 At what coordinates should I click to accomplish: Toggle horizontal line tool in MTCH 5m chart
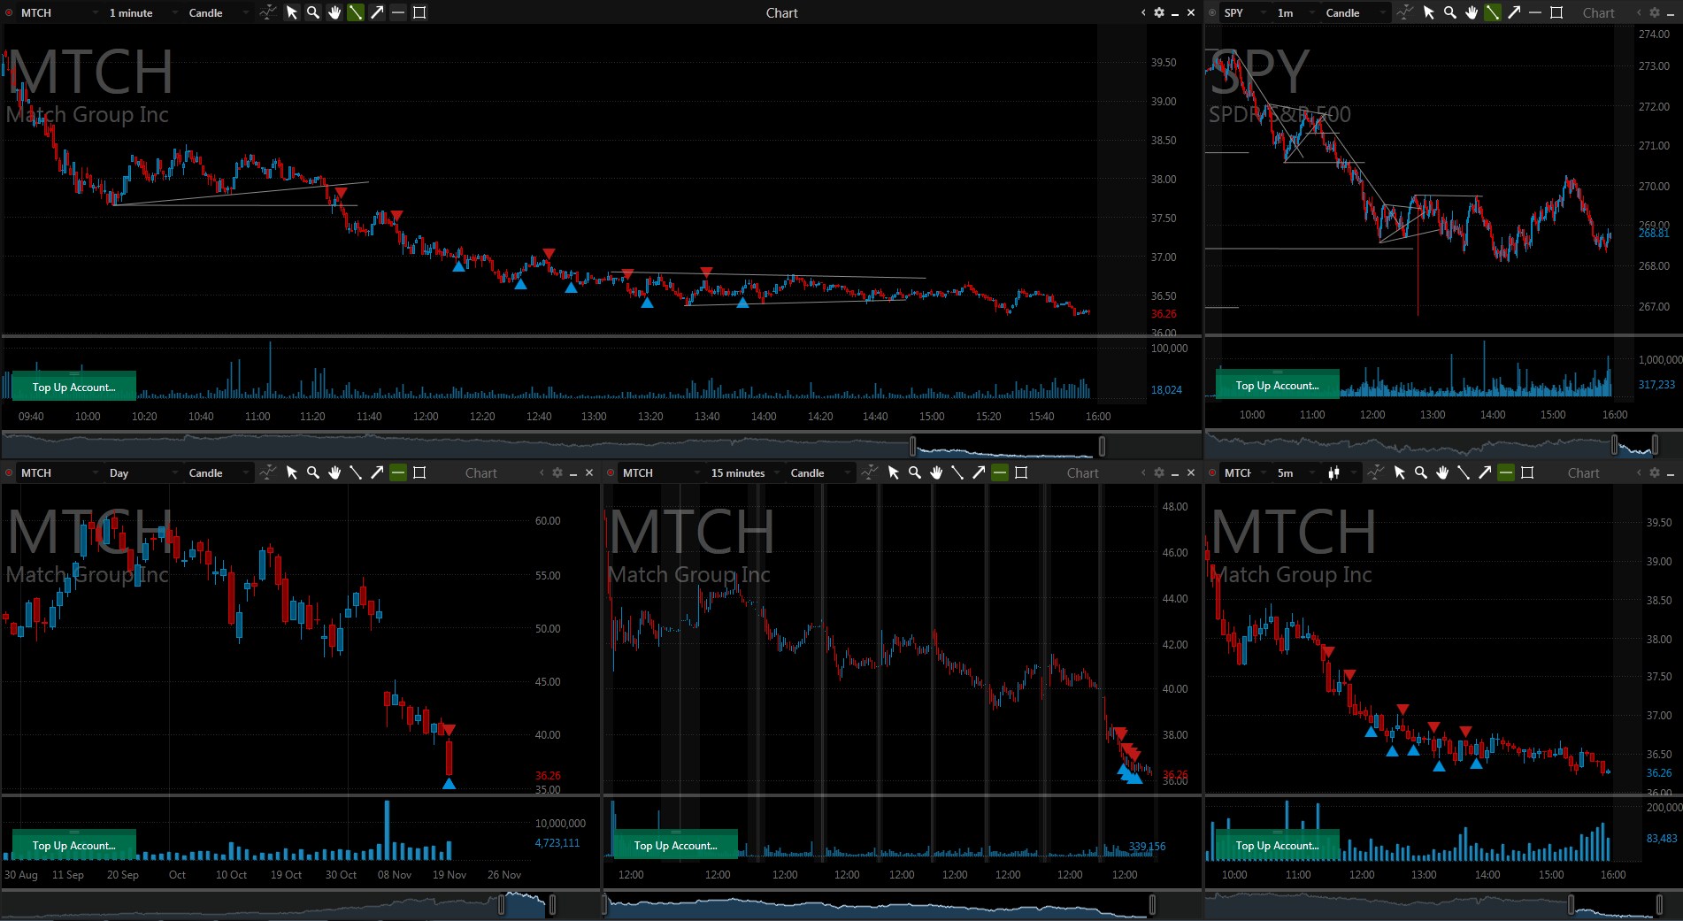tap(1506, 472)
